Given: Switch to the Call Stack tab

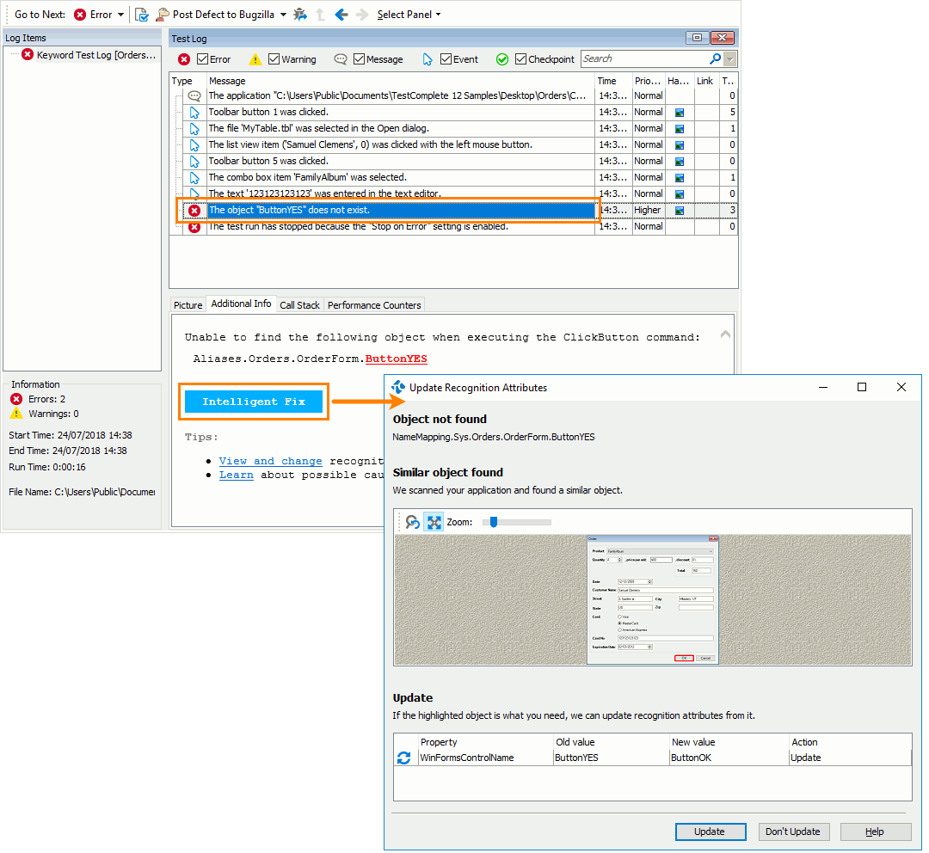Looking at the screenshot, I should pyautogui.click(x=299, y=304).
